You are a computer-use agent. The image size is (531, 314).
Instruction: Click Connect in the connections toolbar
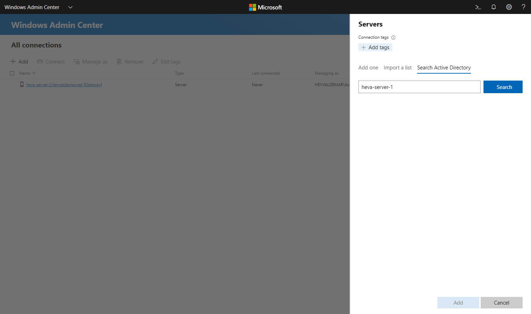click(x=51, y=61)
